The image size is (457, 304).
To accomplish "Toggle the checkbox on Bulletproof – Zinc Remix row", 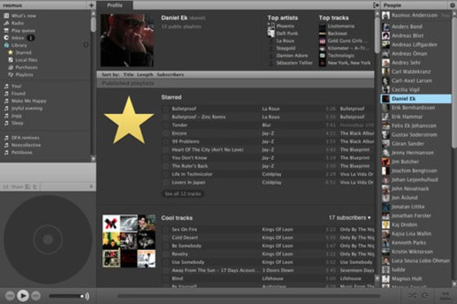I will click(166, 117).
